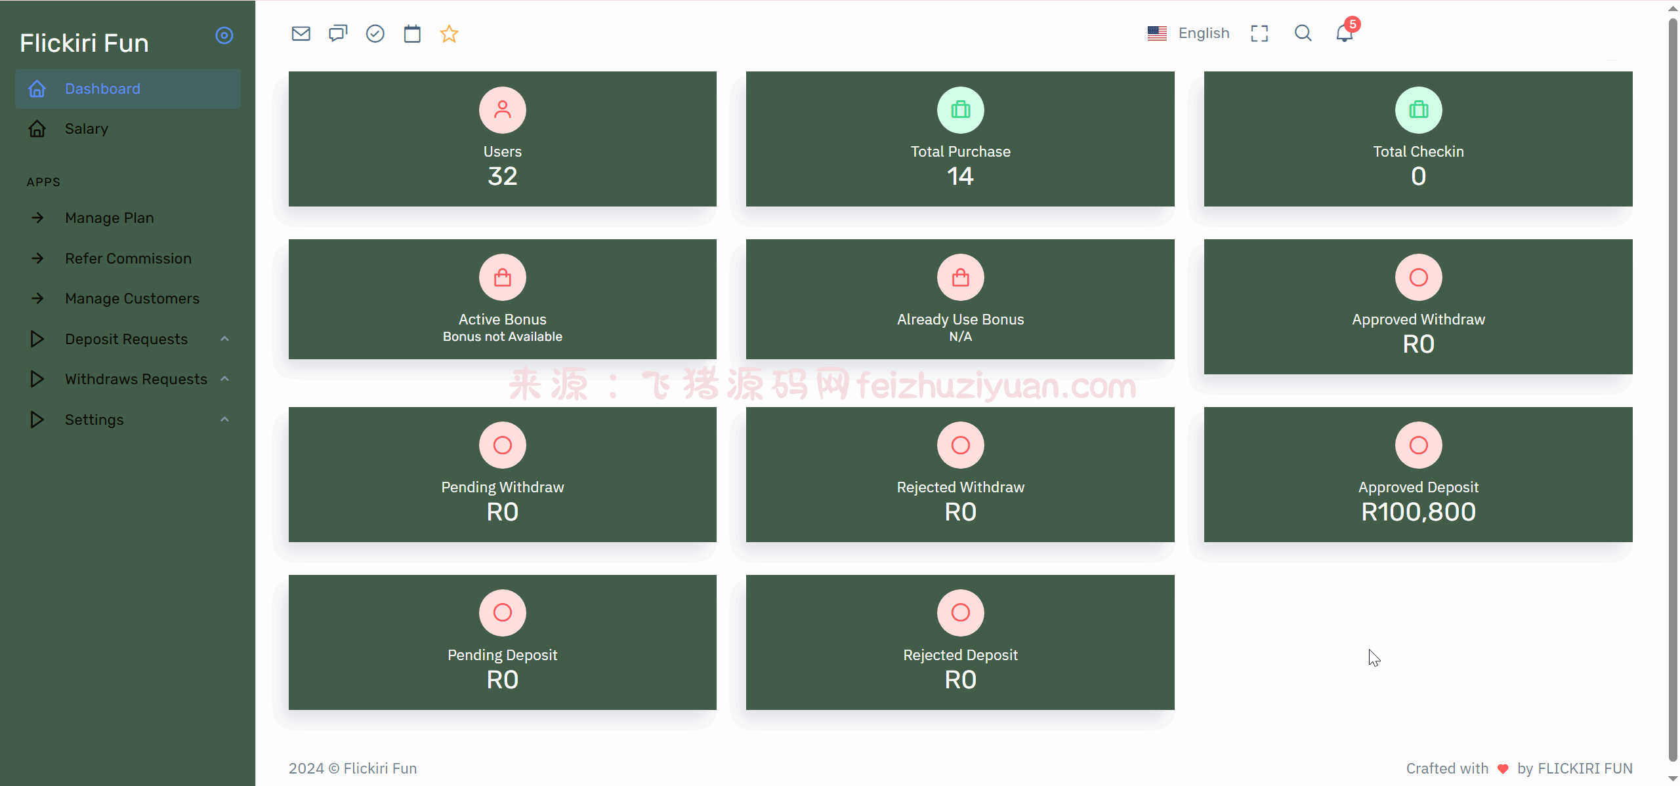Open notifications bell with badge 5
This screenshot has width=1680, height=786.
coord(1344,33)
